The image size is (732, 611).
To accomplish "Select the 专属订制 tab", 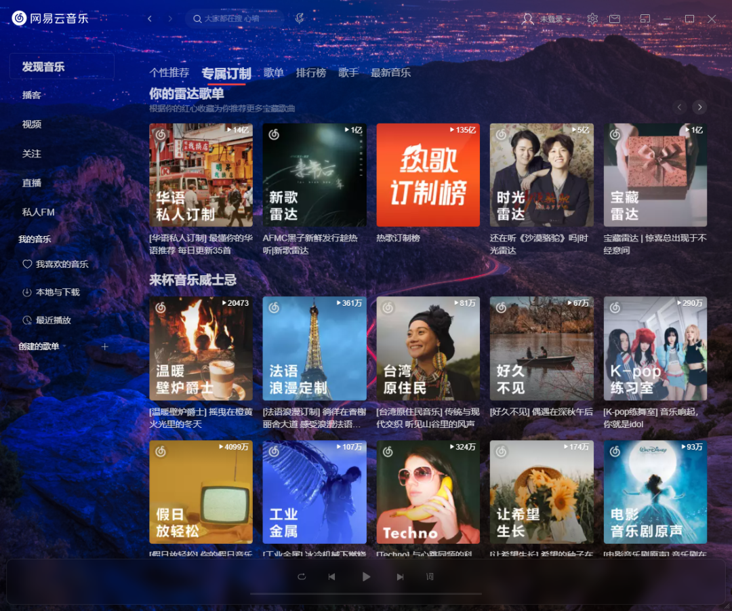I will click(x=226, y=73).
